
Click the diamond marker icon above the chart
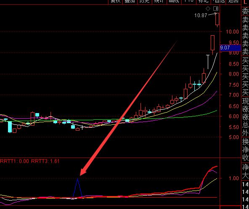208,8
